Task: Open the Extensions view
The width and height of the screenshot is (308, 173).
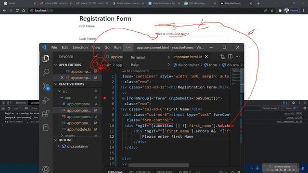Action: coord(46,114)
